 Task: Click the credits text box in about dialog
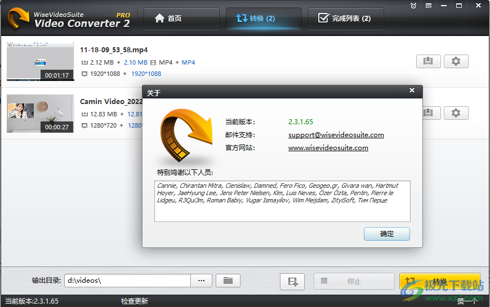(282, 201)
